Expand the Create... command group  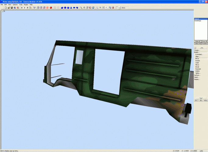point(197,50)
